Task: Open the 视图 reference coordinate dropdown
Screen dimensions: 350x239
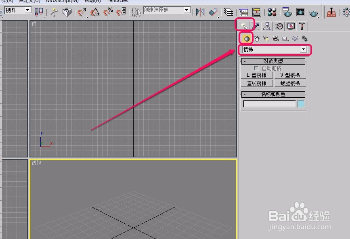Action: 18,10
